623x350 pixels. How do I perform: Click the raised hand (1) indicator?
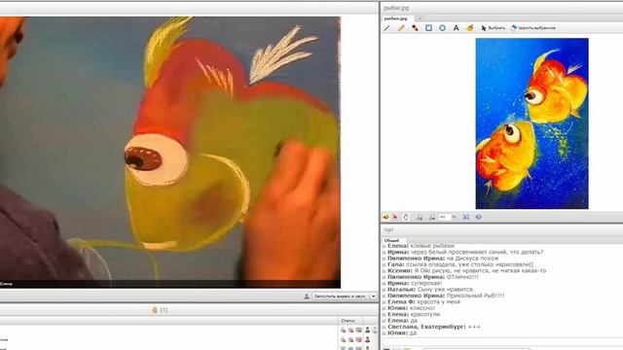[160, 310]
